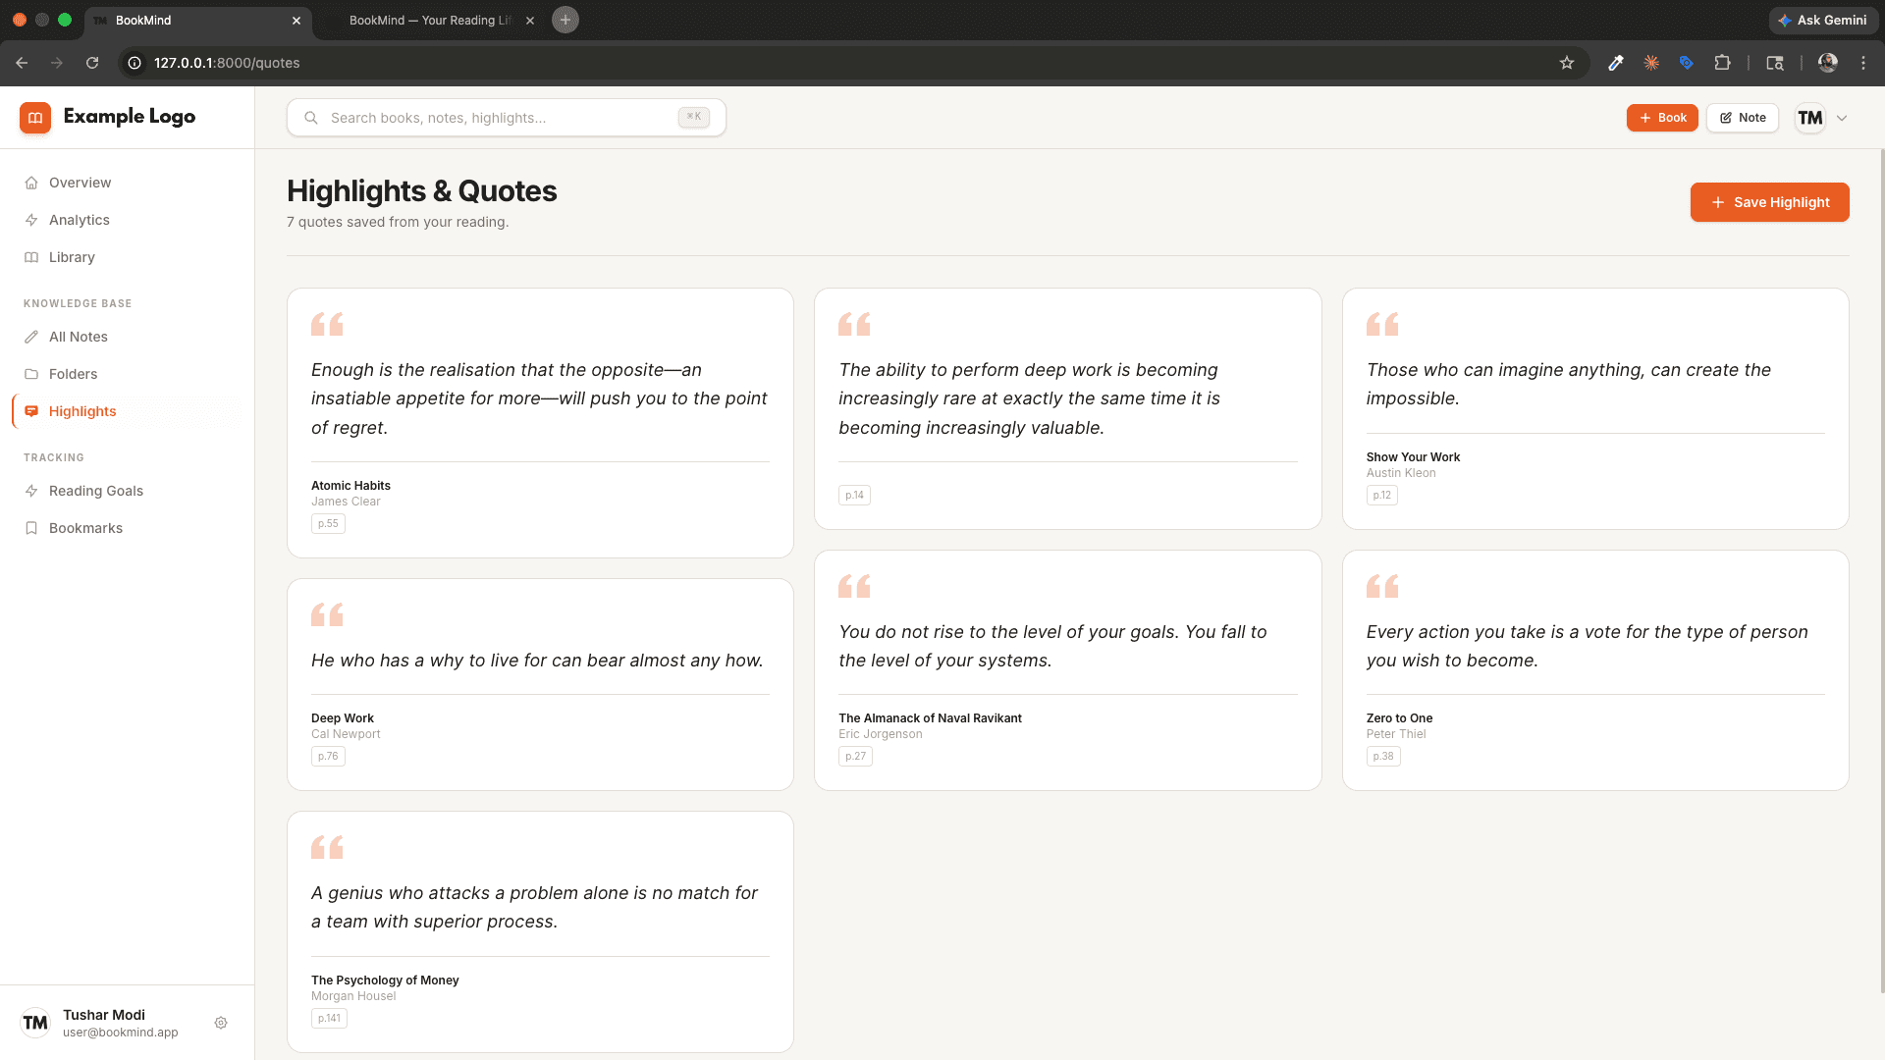The image size is (1885, 1060).
Task: Click author name Eric Jorgenson
Action: click(x=880, y=734)
